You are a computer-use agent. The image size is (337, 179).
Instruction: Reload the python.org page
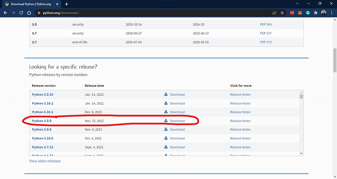pyautogui.click(x=21, y=13)
